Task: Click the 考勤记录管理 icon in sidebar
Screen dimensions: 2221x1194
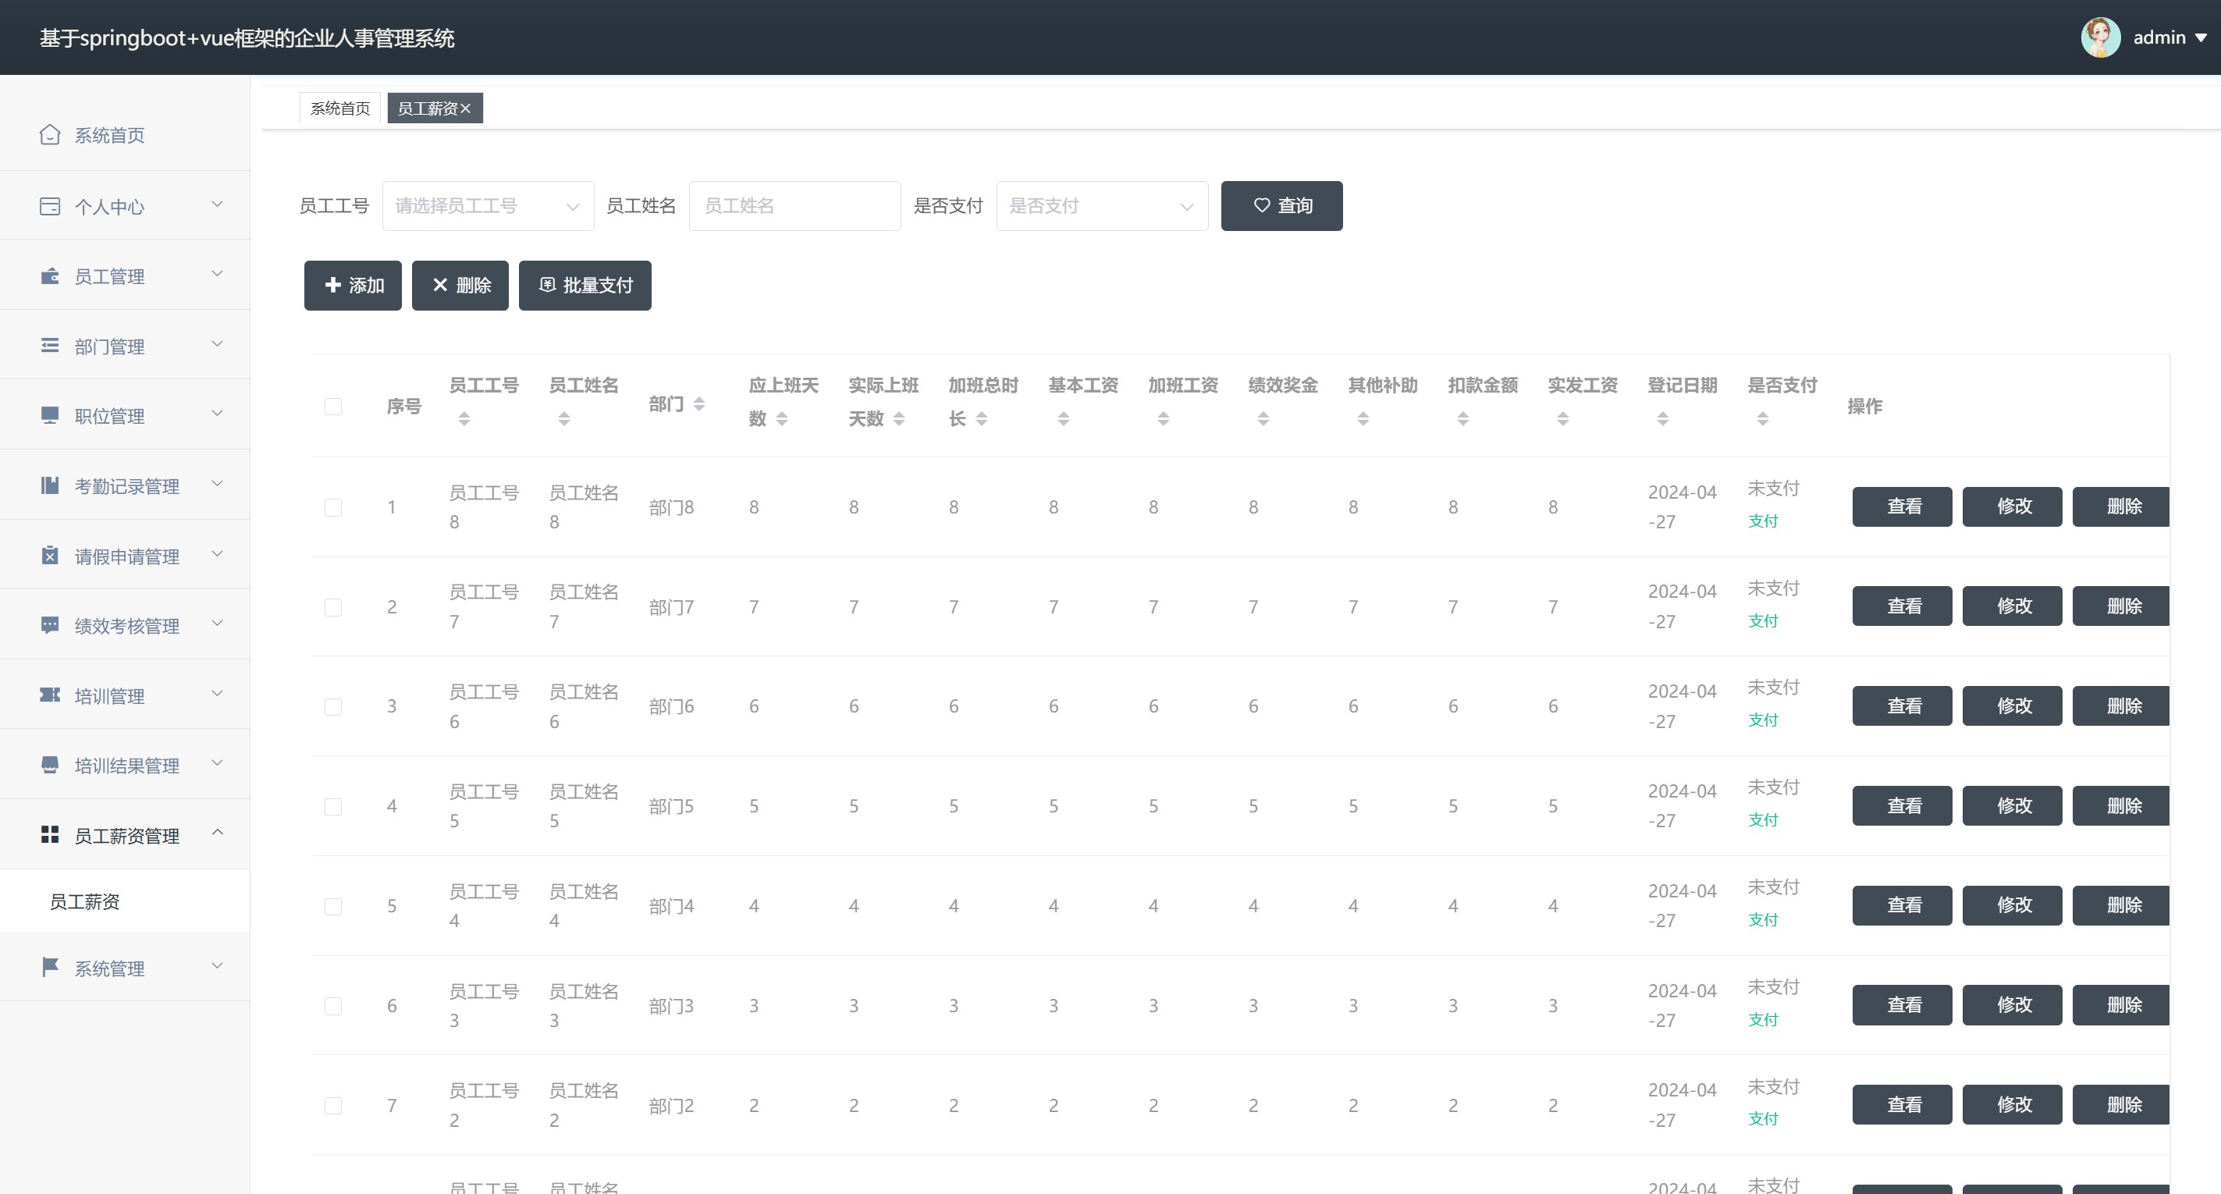Action: 50,485
